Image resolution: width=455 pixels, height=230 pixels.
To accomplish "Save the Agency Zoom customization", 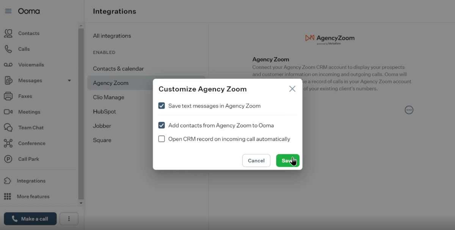I will pyautogui.click(x=287, y=160).
